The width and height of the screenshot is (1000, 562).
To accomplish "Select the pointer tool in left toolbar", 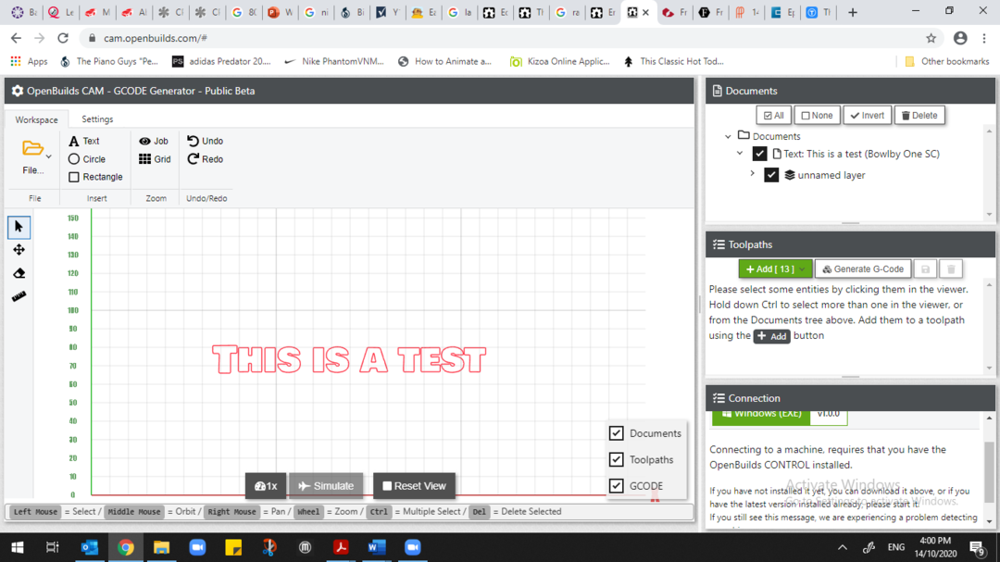I will click(x=19, y=227).
